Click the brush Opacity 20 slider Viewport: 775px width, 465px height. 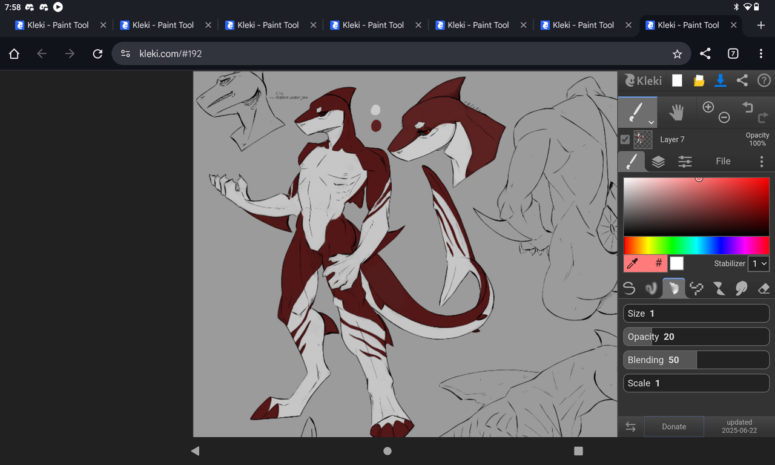pyautogui.click(x=696, y=337)
